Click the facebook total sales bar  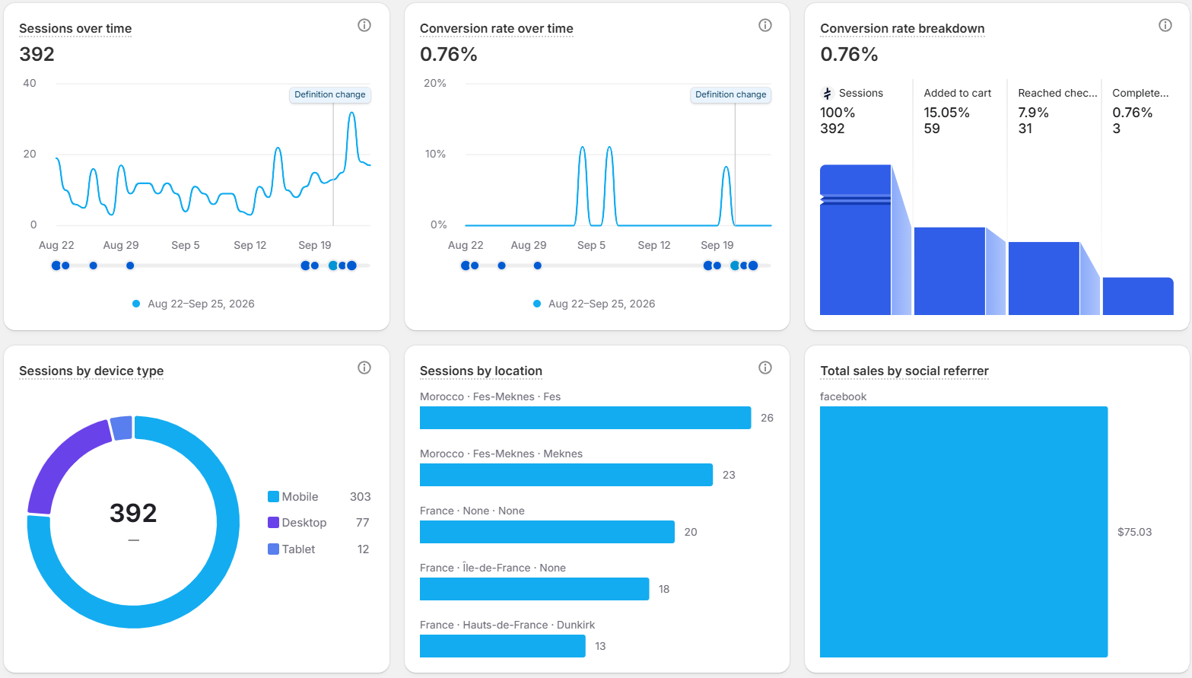[964, 532]
